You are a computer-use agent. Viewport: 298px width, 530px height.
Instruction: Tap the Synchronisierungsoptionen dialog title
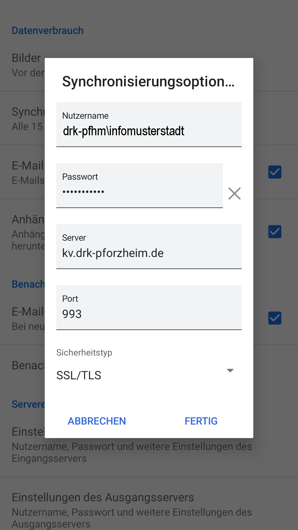click(148, 81)
